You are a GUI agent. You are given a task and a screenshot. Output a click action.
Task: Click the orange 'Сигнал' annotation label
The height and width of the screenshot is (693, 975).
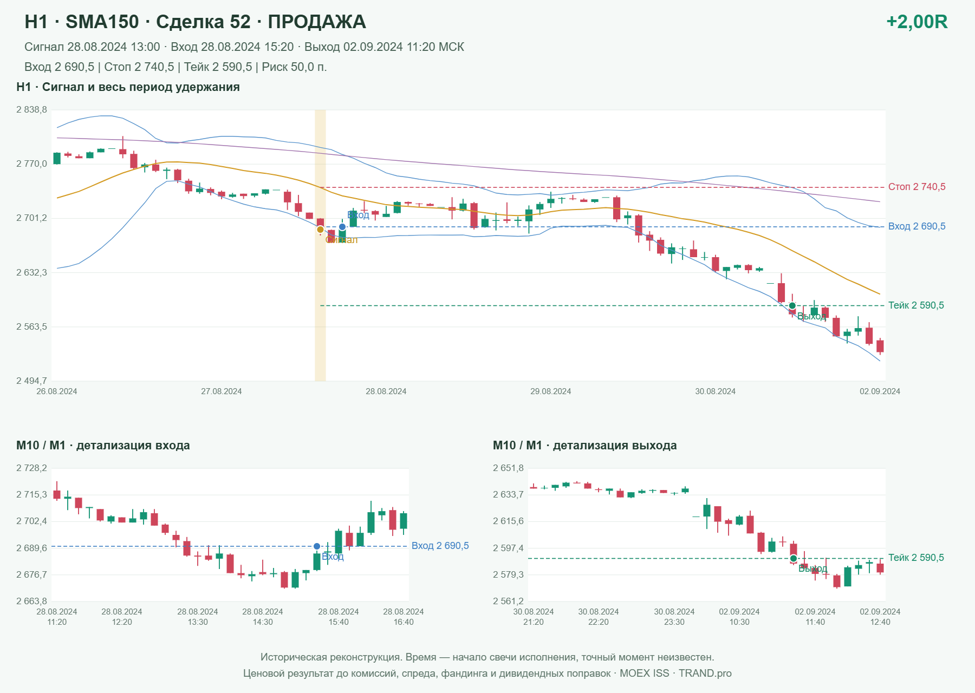click(342, 240)
